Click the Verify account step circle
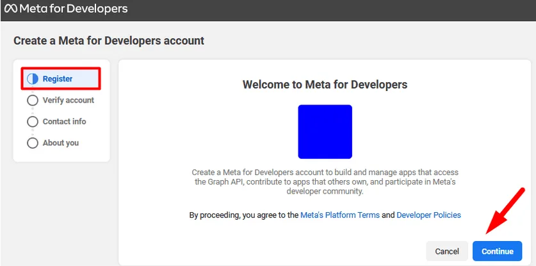 tap(33, 101)
